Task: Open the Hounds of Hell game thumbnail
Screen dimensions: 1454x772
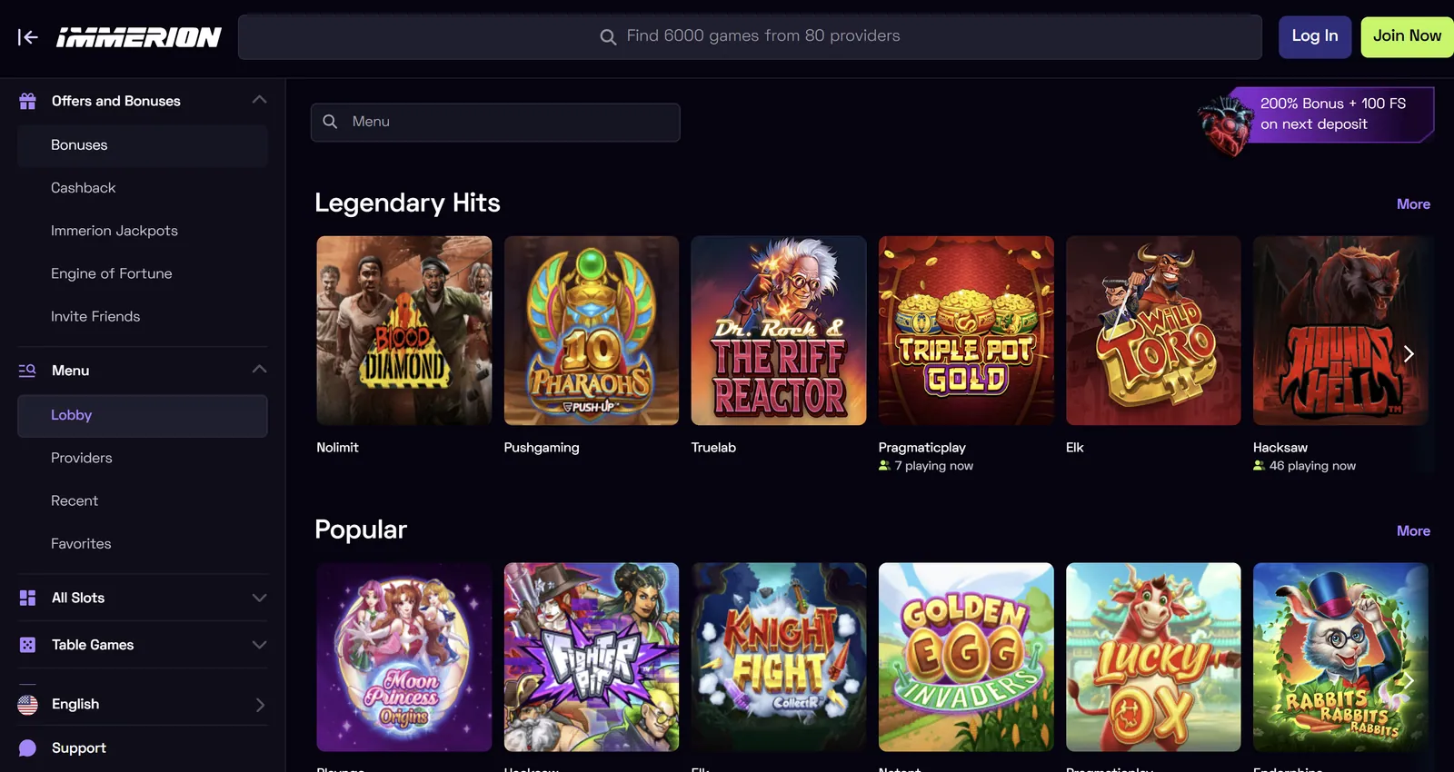Action: (x=1340, y=331)
